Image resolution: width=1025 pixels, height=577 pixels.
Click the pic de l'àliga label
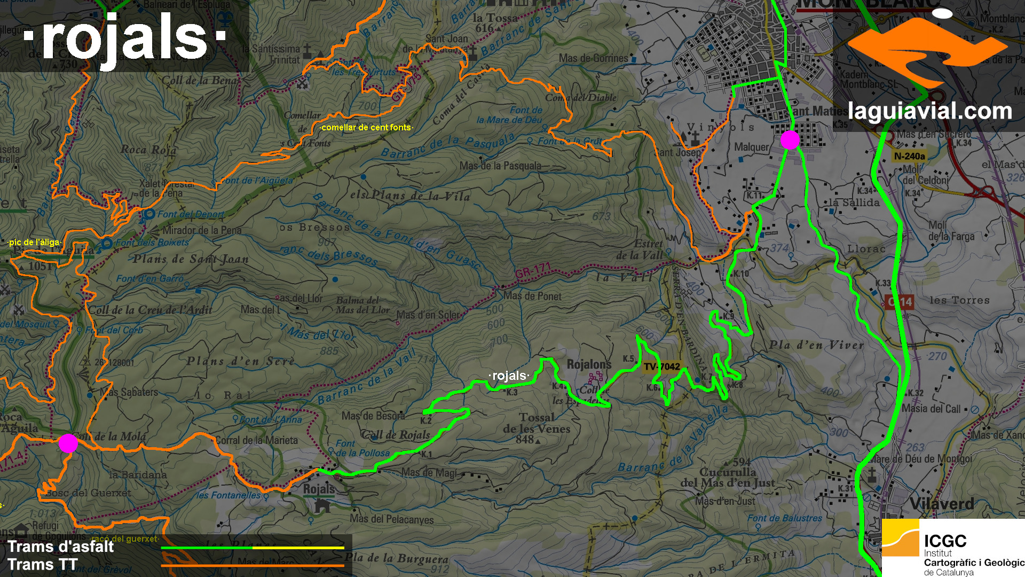34,242
